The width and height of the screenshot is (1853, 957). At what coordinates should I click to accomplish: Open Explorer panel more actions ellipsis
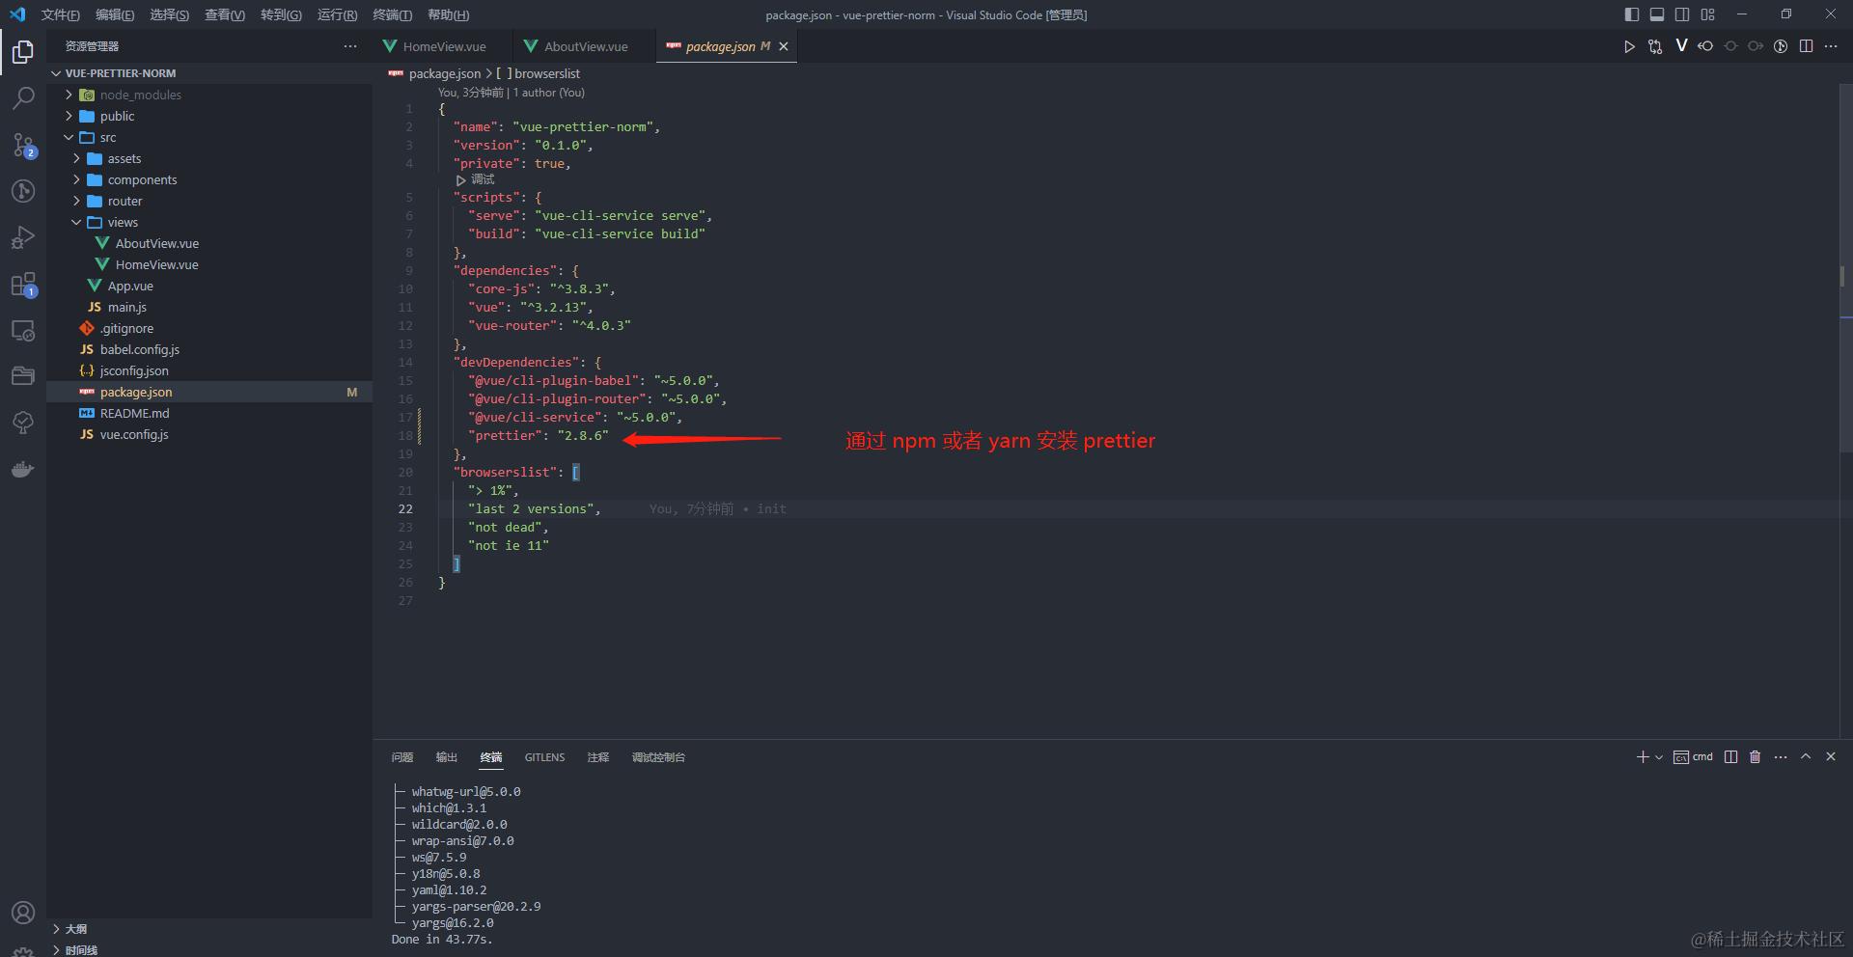(350, 46)
